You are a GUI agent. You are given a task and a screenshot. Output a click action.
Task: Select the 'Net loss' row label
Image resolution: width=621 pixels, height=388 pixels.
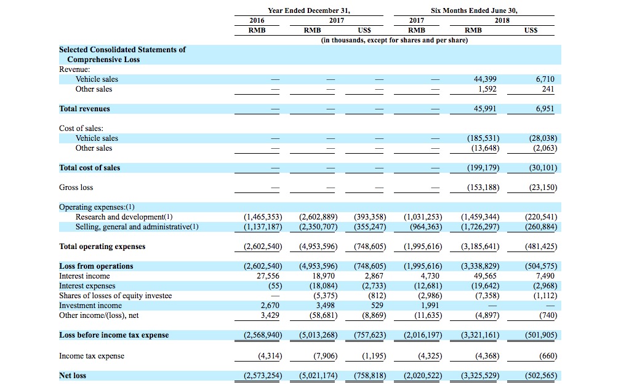(73, 376)
